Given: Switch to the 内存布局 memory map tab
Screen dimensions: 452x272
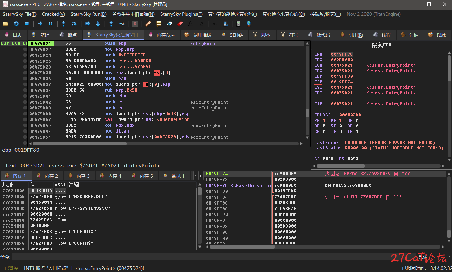Looking at the screenshot, I should pyautogui.click(x=161, y=35).
